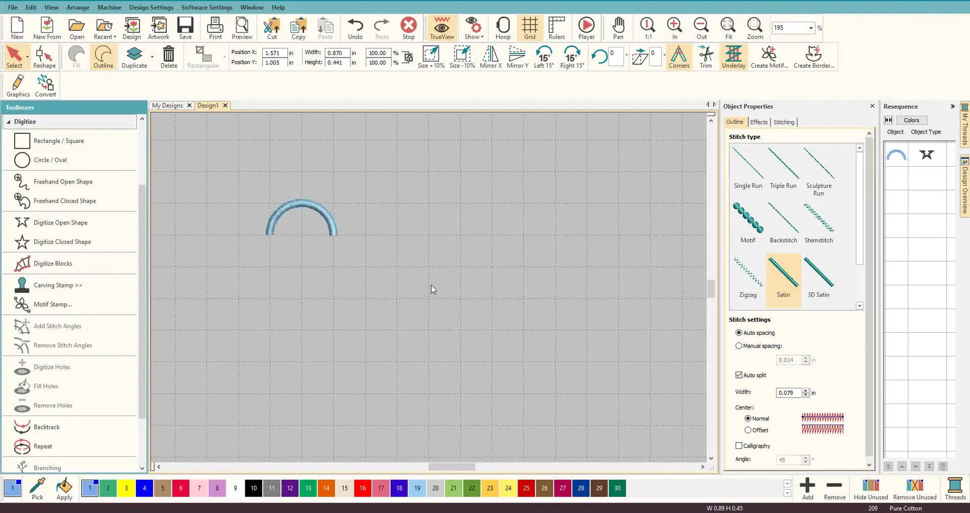Screen dimensions: 970x513
Task: Open the Threads button
Action: pyautogui.click(x=955, y=488)
